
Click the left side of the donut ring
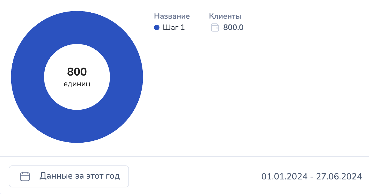click(27, 77)
